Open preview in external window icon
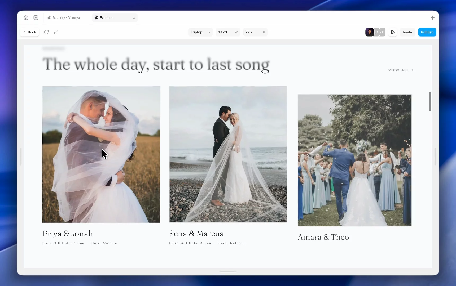456x286 pixels. (x=56, y=32)
